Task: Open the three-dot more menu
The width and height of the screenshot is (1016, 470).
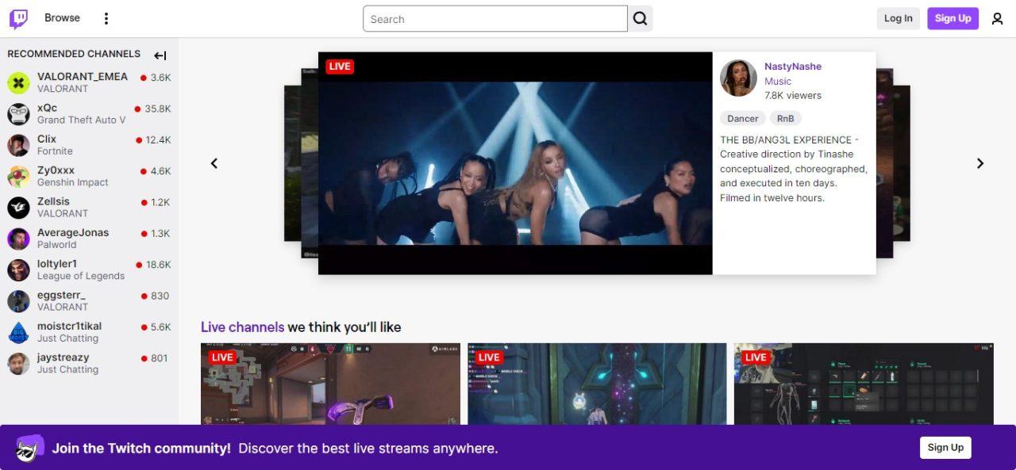Action: coord(106,18)
